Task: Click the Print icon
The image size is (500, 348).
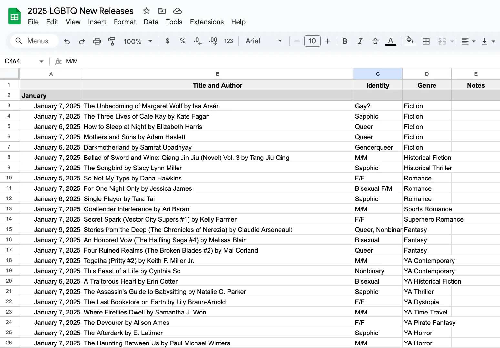Action: [x=97, y=41]
